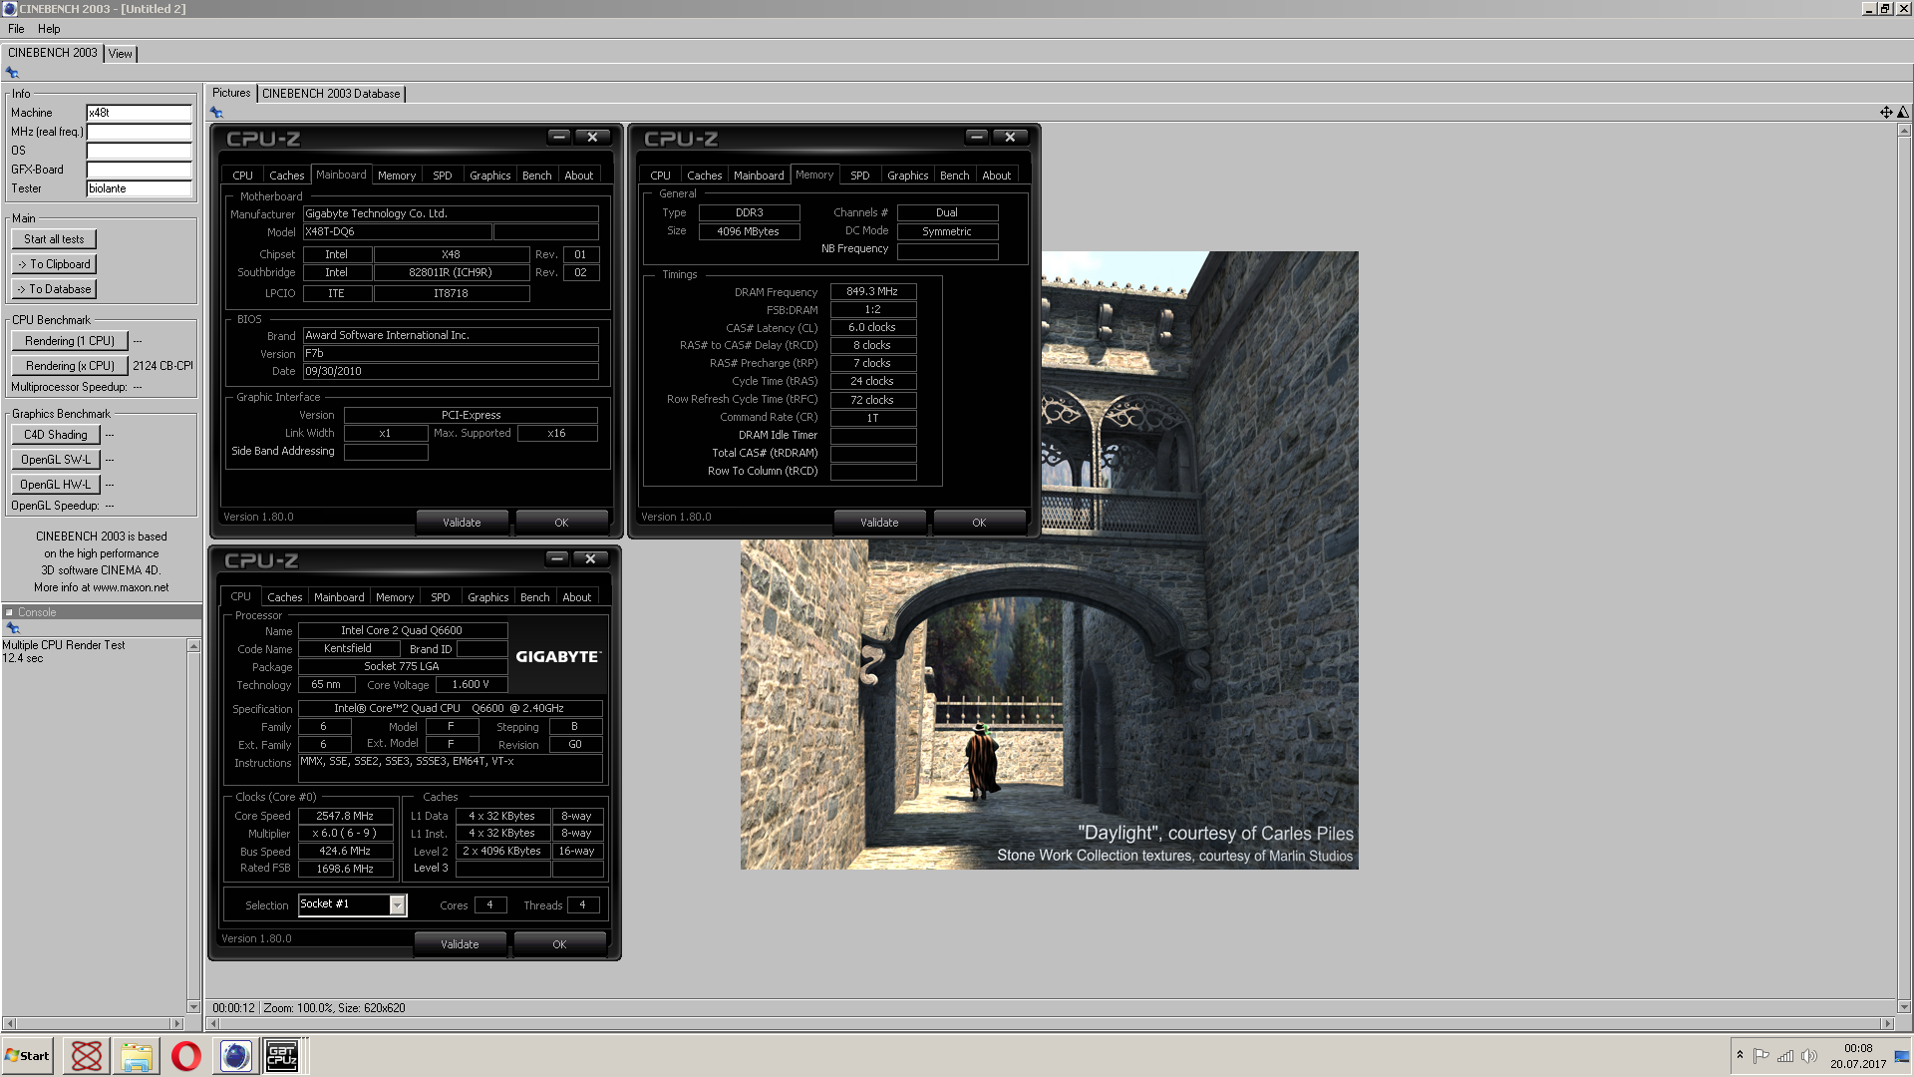Open Caches tab in Mainboard CPU-Z window

coord(287,176)
